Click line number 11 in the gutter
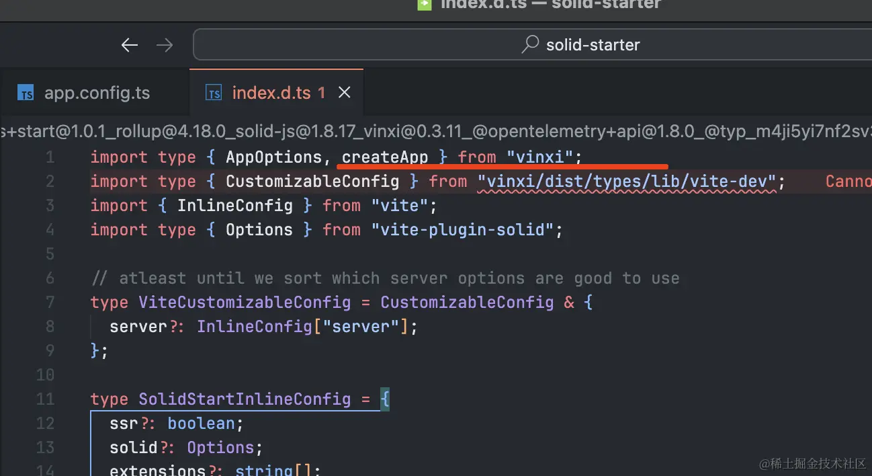Image resolution: width=872 pixels, height=476 pixels. click(x=45, y=399)
